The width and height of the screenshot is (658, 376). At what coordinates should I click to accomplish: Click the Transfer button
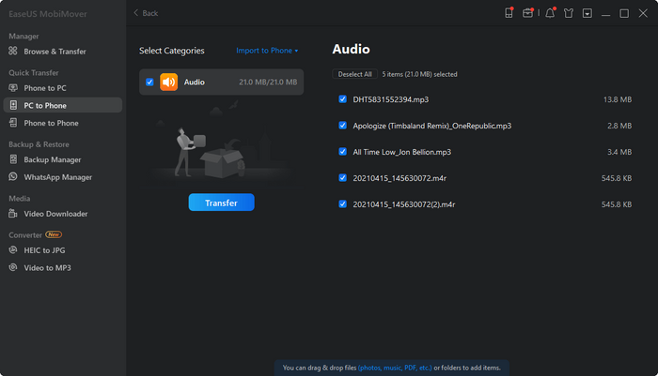[221, 203]
